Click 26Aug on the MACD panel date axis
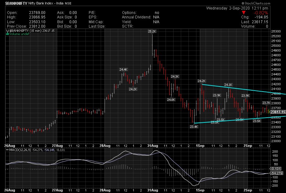The height and width of the screenshot is (193, 286). (10, 190)
